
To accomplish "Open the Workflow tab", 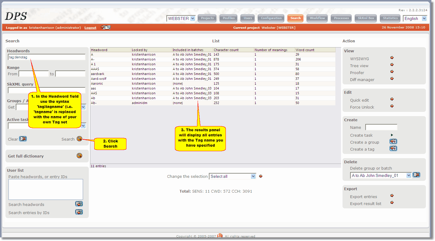I will click(317, 18).
